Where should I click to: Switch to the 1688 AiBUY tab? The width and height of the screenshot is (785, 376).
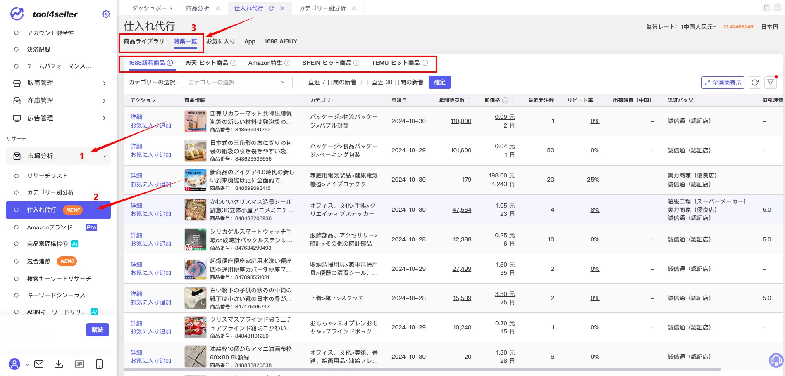tap(281, 41)
